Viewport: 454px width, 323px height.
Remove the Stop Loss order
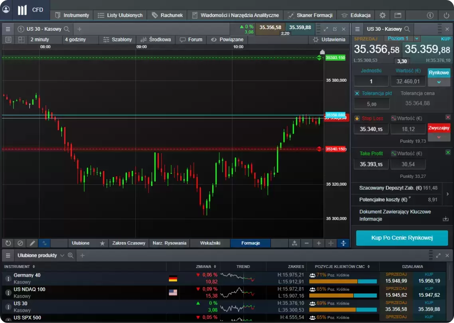click(x=448, y=117)
